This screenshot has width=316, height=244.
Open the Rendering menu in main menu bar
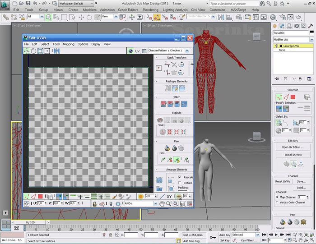tap(150, 9)
